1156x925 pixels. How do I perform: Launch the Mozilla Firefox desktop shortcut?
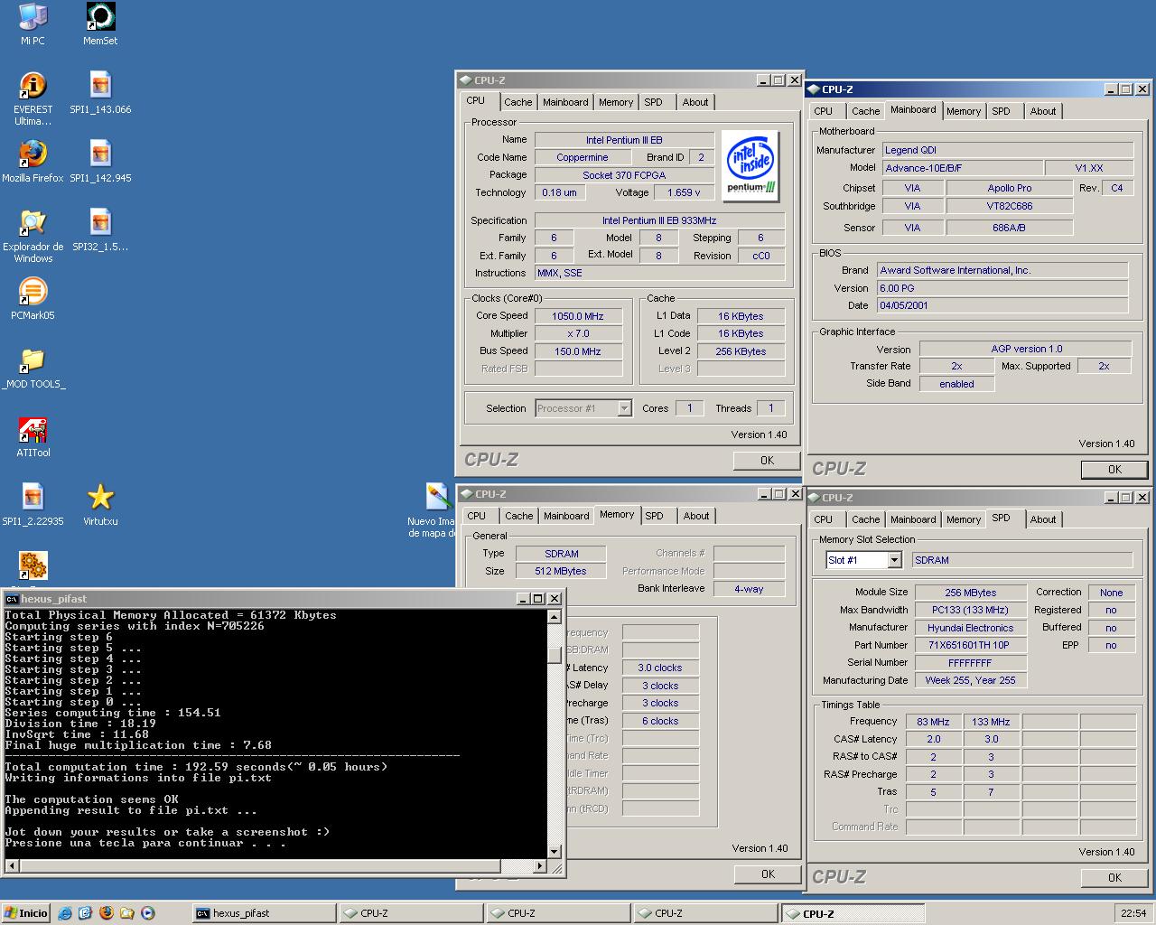coord(33,154)
